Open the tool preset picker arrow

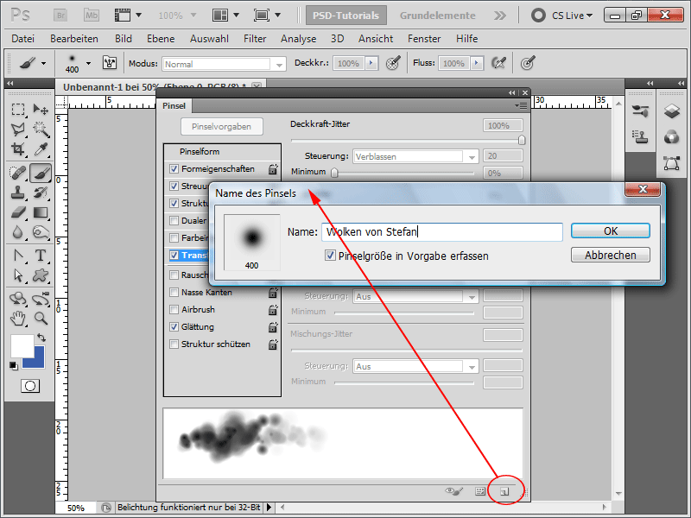[44, 63]
